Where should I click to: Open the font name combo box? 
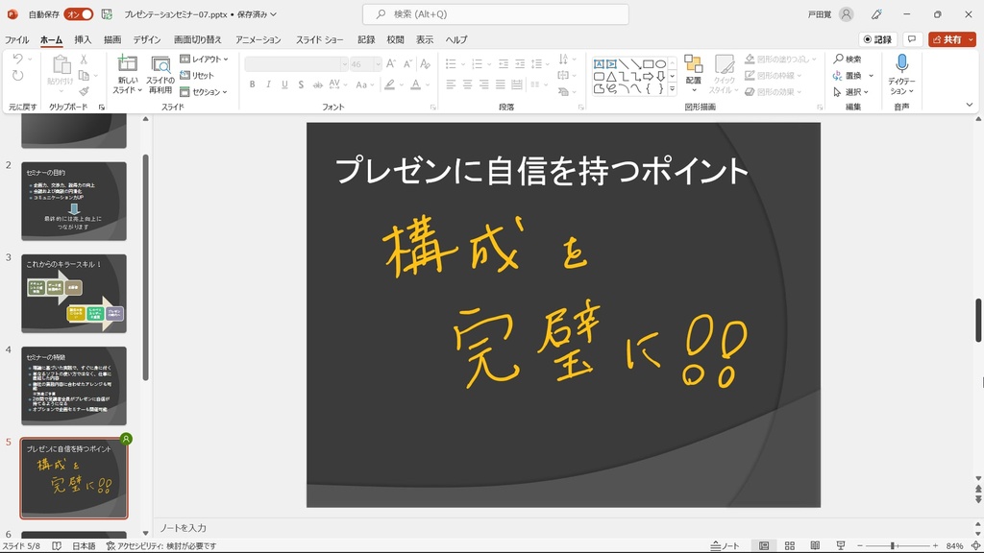pyautogui.click(x=296, y=64)
